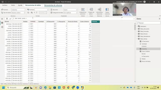Open the Archivo menu

pyautogui.click(x=5, y=5)
